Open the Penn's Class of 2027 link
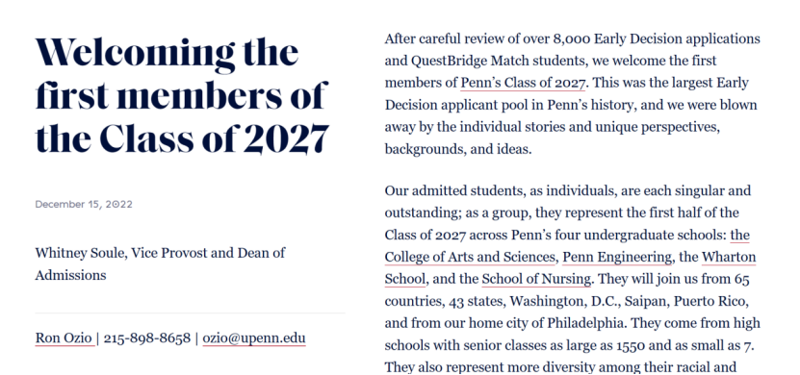This screenshot has height=375, width=800. pyautogui.click(x=524, y=83)
